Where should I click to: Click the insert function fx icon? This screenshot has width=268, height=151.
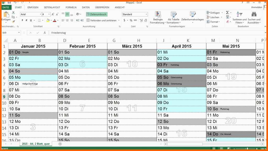pos(44,33)
